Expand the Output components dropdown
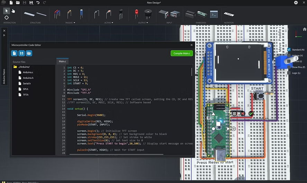307x183 pixels. [147, 23]
